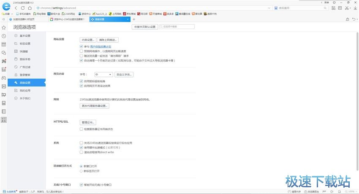This screenshot has width=359, height=194.
Task: Open history clock icon in left sidebar
Action: pyautogui.click(x=4, y=36)
